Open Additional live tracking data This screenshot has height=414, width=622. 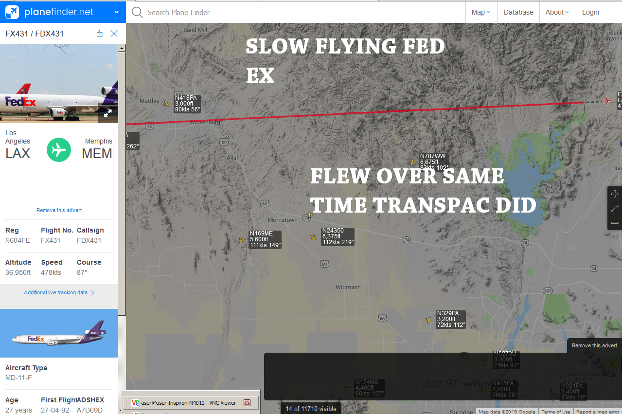[59, 292]
